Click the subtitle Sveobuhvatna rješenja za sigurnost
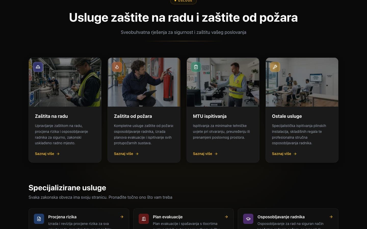The image size is (367, 229). (183, 32)
